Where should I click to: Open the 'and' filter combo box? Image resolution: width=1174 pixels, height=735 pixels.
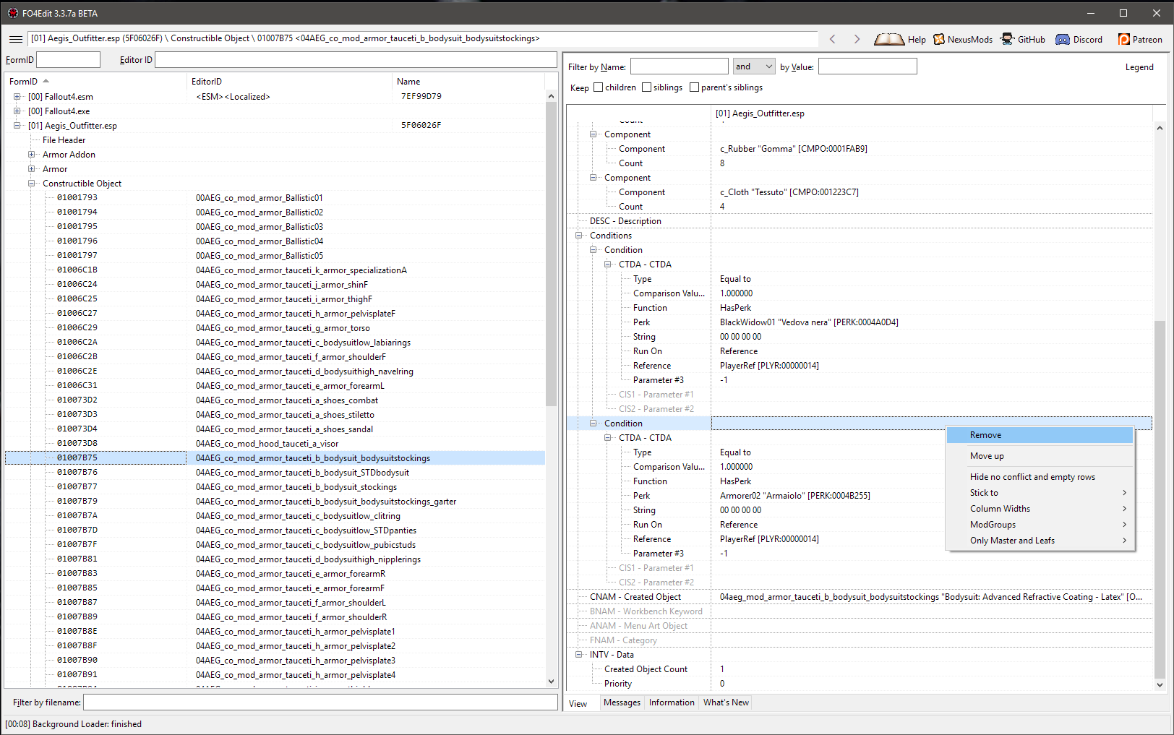[754, 66]
